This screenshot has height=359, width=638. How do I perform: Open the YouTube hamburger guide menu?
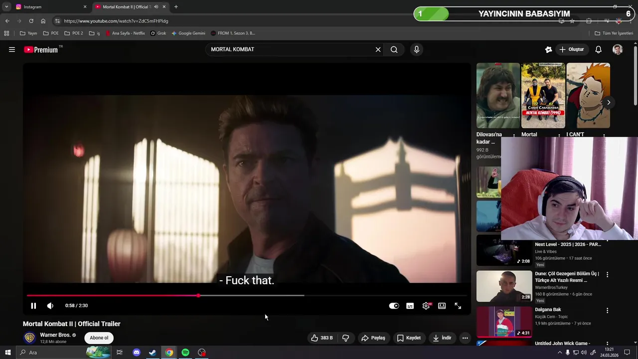click(12, 49)
